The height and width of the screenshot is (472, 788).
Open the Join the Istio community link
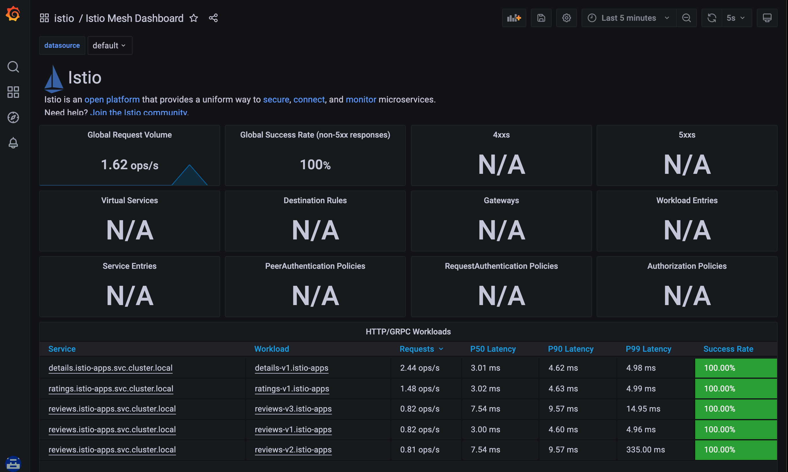pyautogui.click(x=139, y=112)
